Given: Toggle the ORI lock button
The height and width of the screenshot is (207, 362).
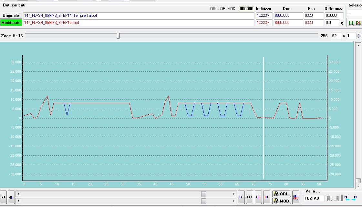Looking at the screenshot, I should click(x=281, y=194).
